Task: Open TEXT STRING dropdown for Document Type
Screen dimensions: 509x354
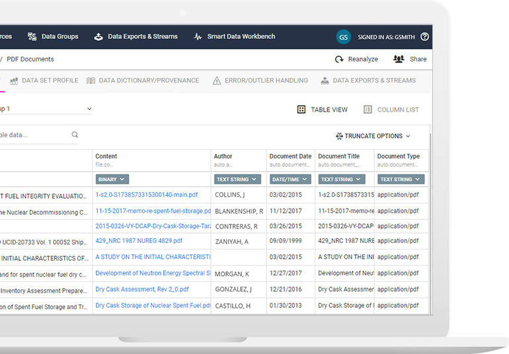Action: 401,180
